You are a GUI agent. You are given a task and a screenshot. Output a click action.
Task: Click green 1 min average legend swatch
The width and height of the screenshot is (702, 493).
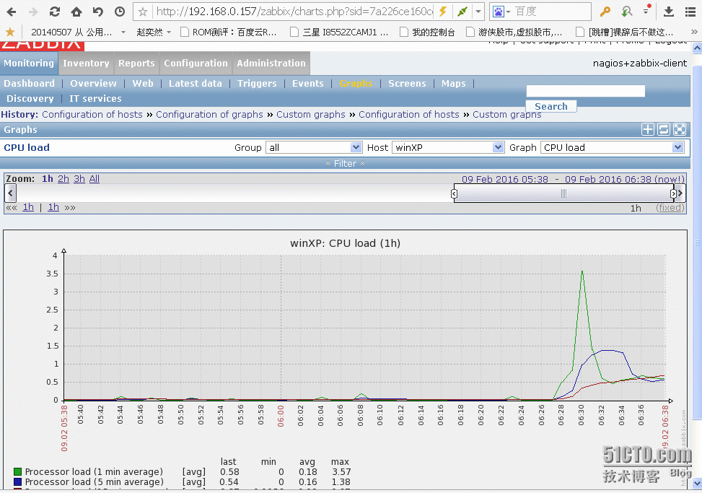pos(17,471)
